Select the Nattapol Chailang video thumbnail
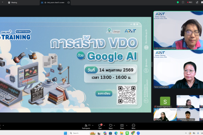This screenshot has width=203, height=135. (x=188, y=114)
